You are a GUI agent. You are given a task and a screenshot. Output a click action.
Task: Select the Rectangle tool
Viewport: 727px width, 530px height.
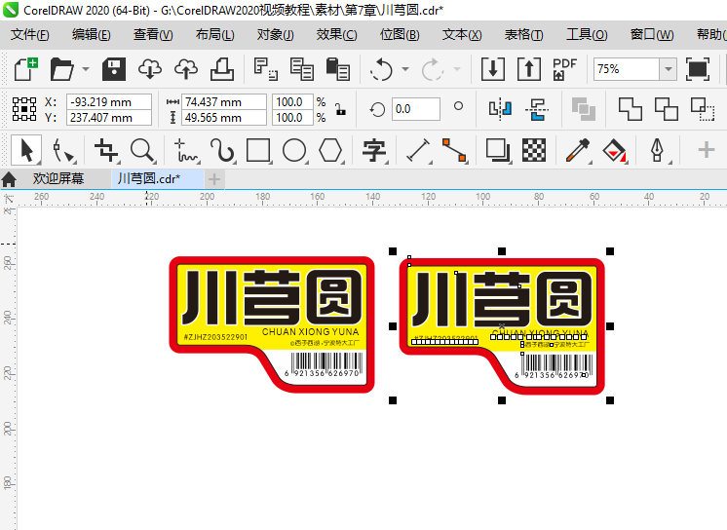[x=258, y=150]
